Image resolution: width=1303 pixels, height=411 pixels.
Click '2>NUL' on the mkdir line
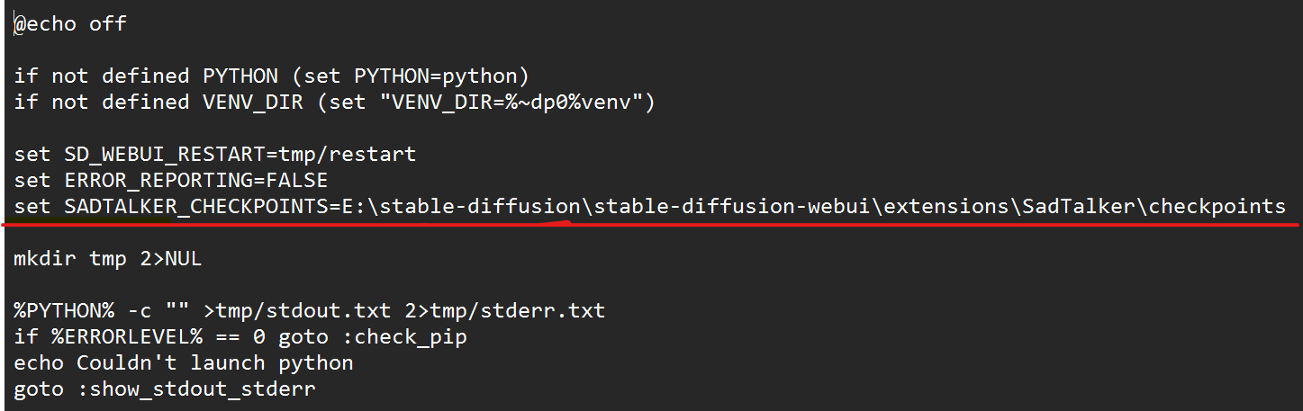[x=170, y=259]
